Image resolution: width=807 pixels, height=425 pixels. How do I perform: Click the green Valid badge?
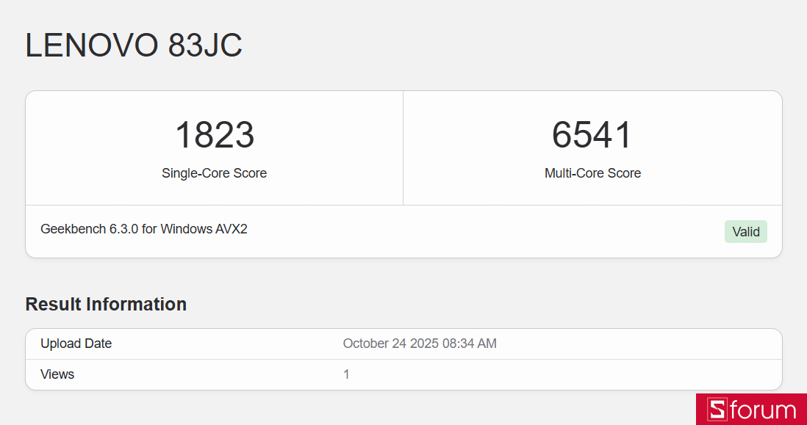[746, 232]
